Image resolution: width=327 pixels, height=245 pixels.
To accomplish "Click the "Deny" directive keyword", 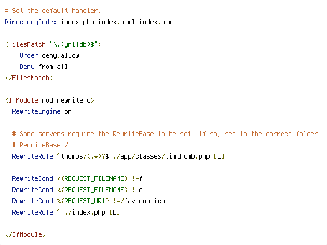I will (x=27, y=67).
